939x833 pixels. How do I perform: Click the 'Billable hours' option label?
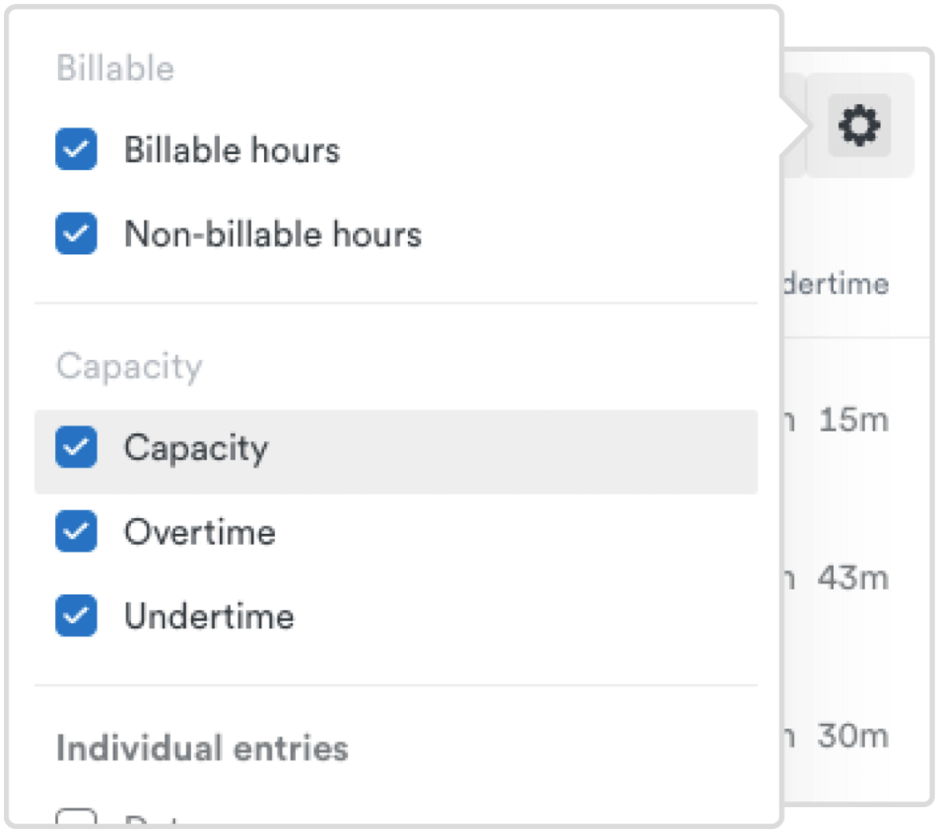232,150
